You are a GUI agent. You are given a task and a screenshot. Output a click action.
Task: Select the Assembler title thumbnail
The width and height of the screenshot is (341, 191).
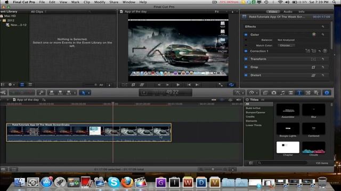point(288,110)
